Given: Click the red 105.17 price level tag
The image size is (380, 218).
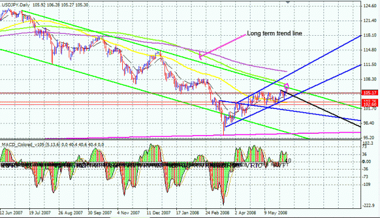Looking at the screenshot, I should (x=370, y=93).
